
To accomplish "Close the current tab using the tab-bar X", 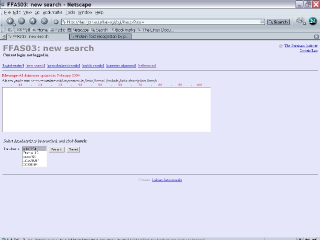I will click(316, 36).
